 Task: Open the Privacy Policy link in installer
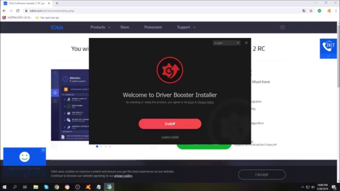[x=205, y=102]
